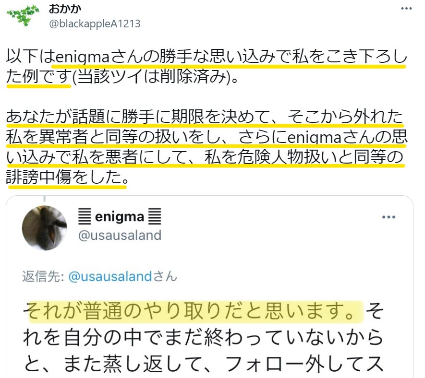Viewport: 425px width, 378px height.
Task: Open enigma's rabbit profile picture
Action: click(x=45, y=228)
